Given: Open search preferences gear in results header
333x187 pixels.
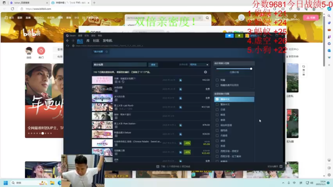Looking at the screenshot, I should (x=205, y=72).
